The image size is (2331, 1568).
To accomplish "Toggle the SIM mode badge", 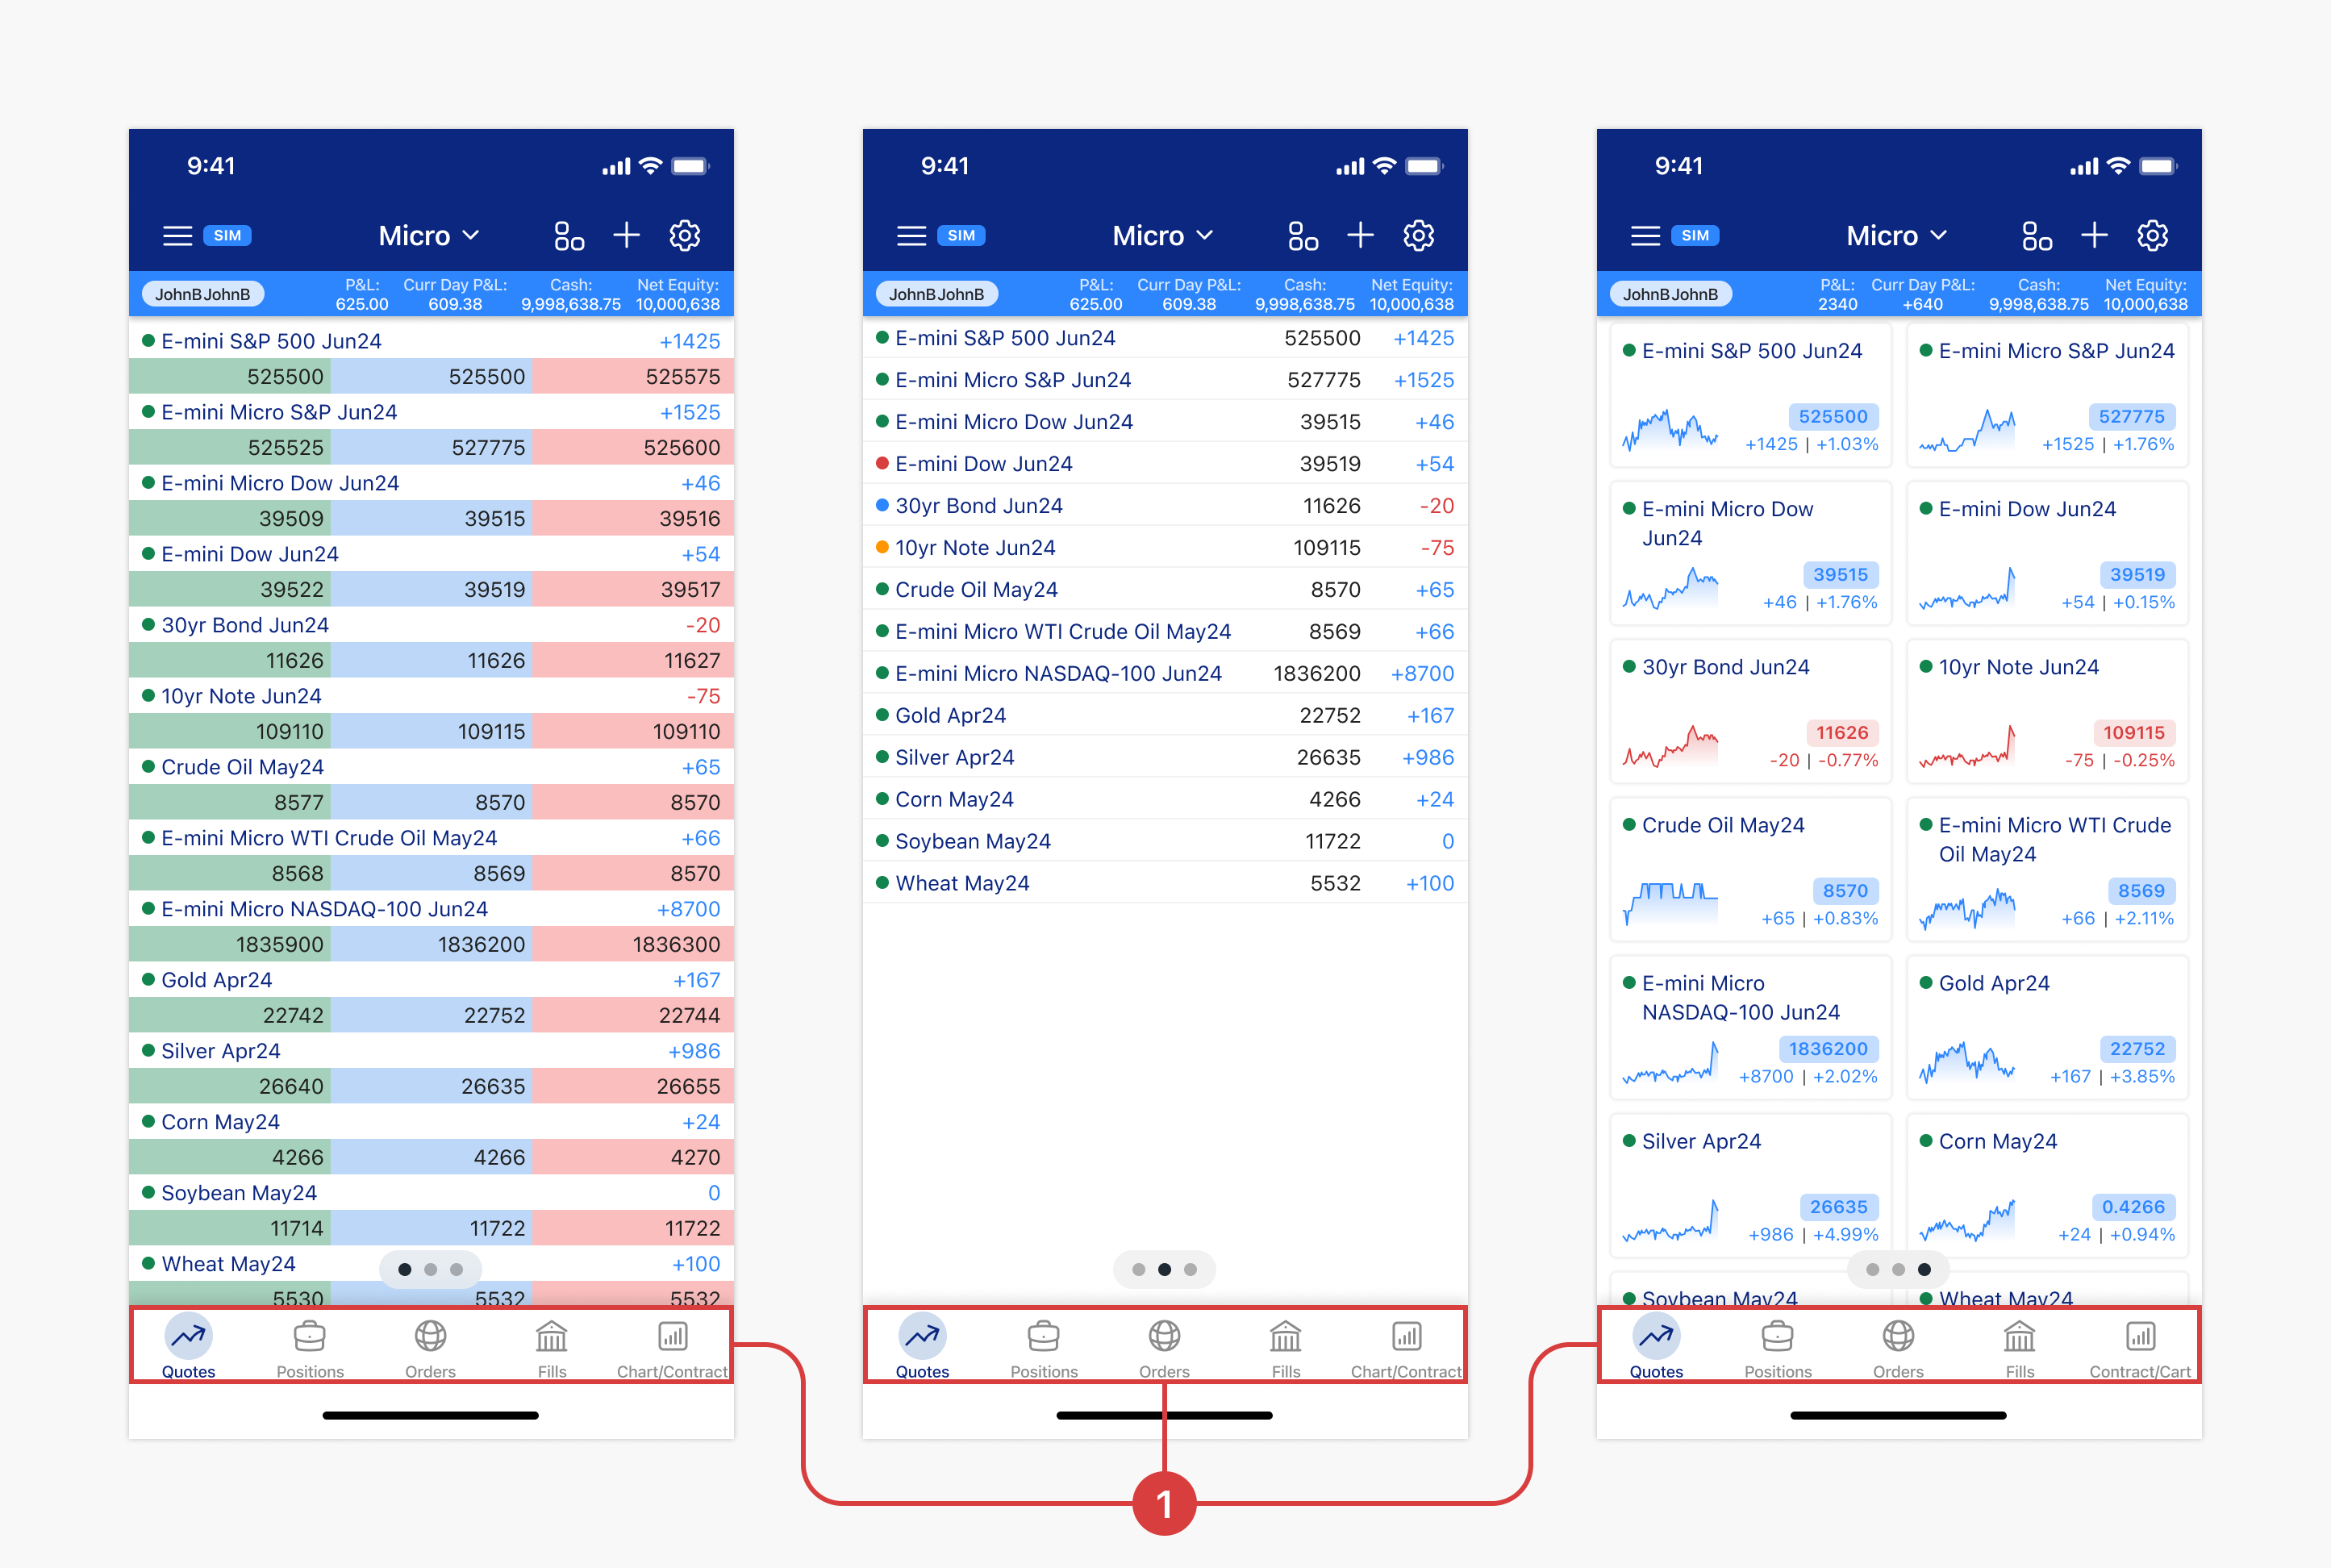I will coord(227,236).
